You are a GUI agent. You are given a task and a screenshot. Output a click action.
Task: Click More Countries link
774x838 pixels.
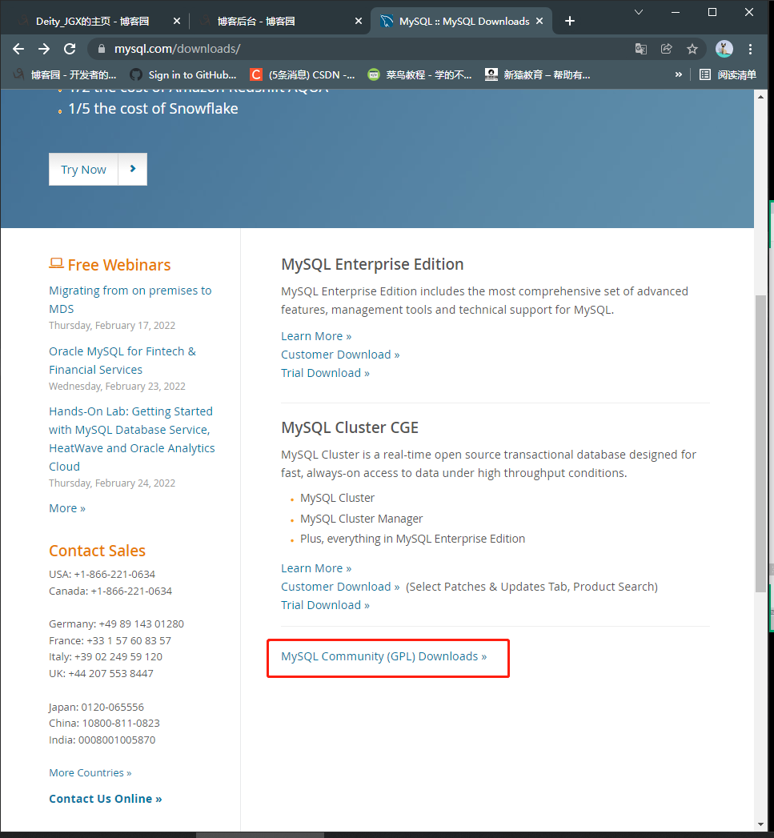coord(90,773)
